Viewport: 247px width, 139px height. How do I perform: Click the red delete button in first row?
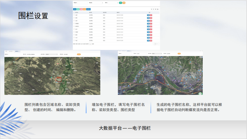151,15
